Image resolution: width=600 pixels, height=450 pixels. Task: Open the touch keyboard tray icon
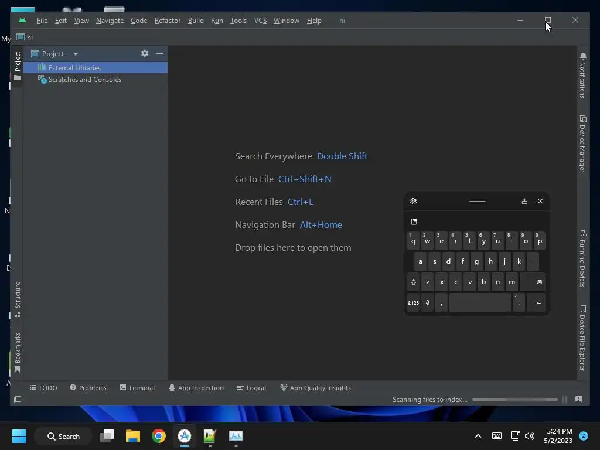point(497,436)
